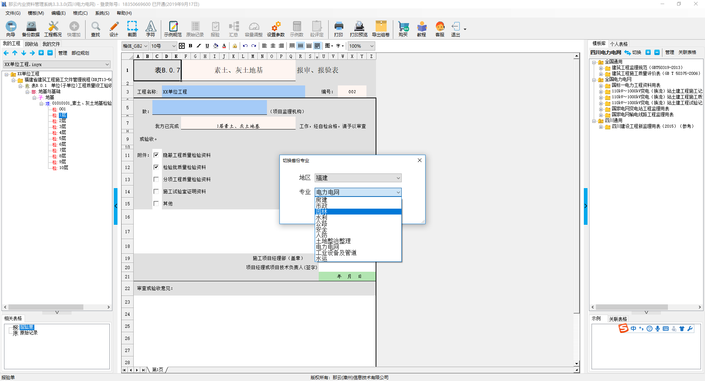
Task: Check the 隐蔽工程质量检验资料 checkbox
Action: pos(156,155)
